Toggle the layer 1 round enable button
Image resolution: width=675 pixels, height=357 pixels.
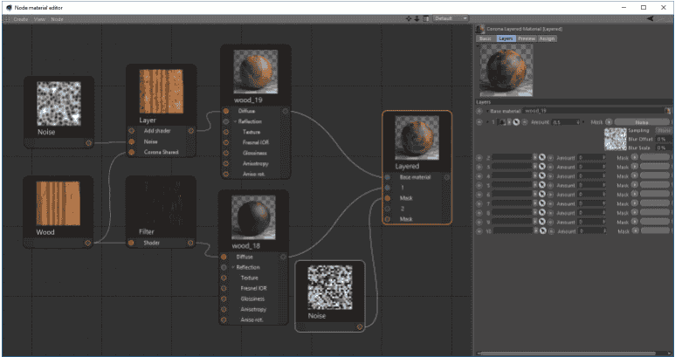pyautogui.click(x=479, y=122)
